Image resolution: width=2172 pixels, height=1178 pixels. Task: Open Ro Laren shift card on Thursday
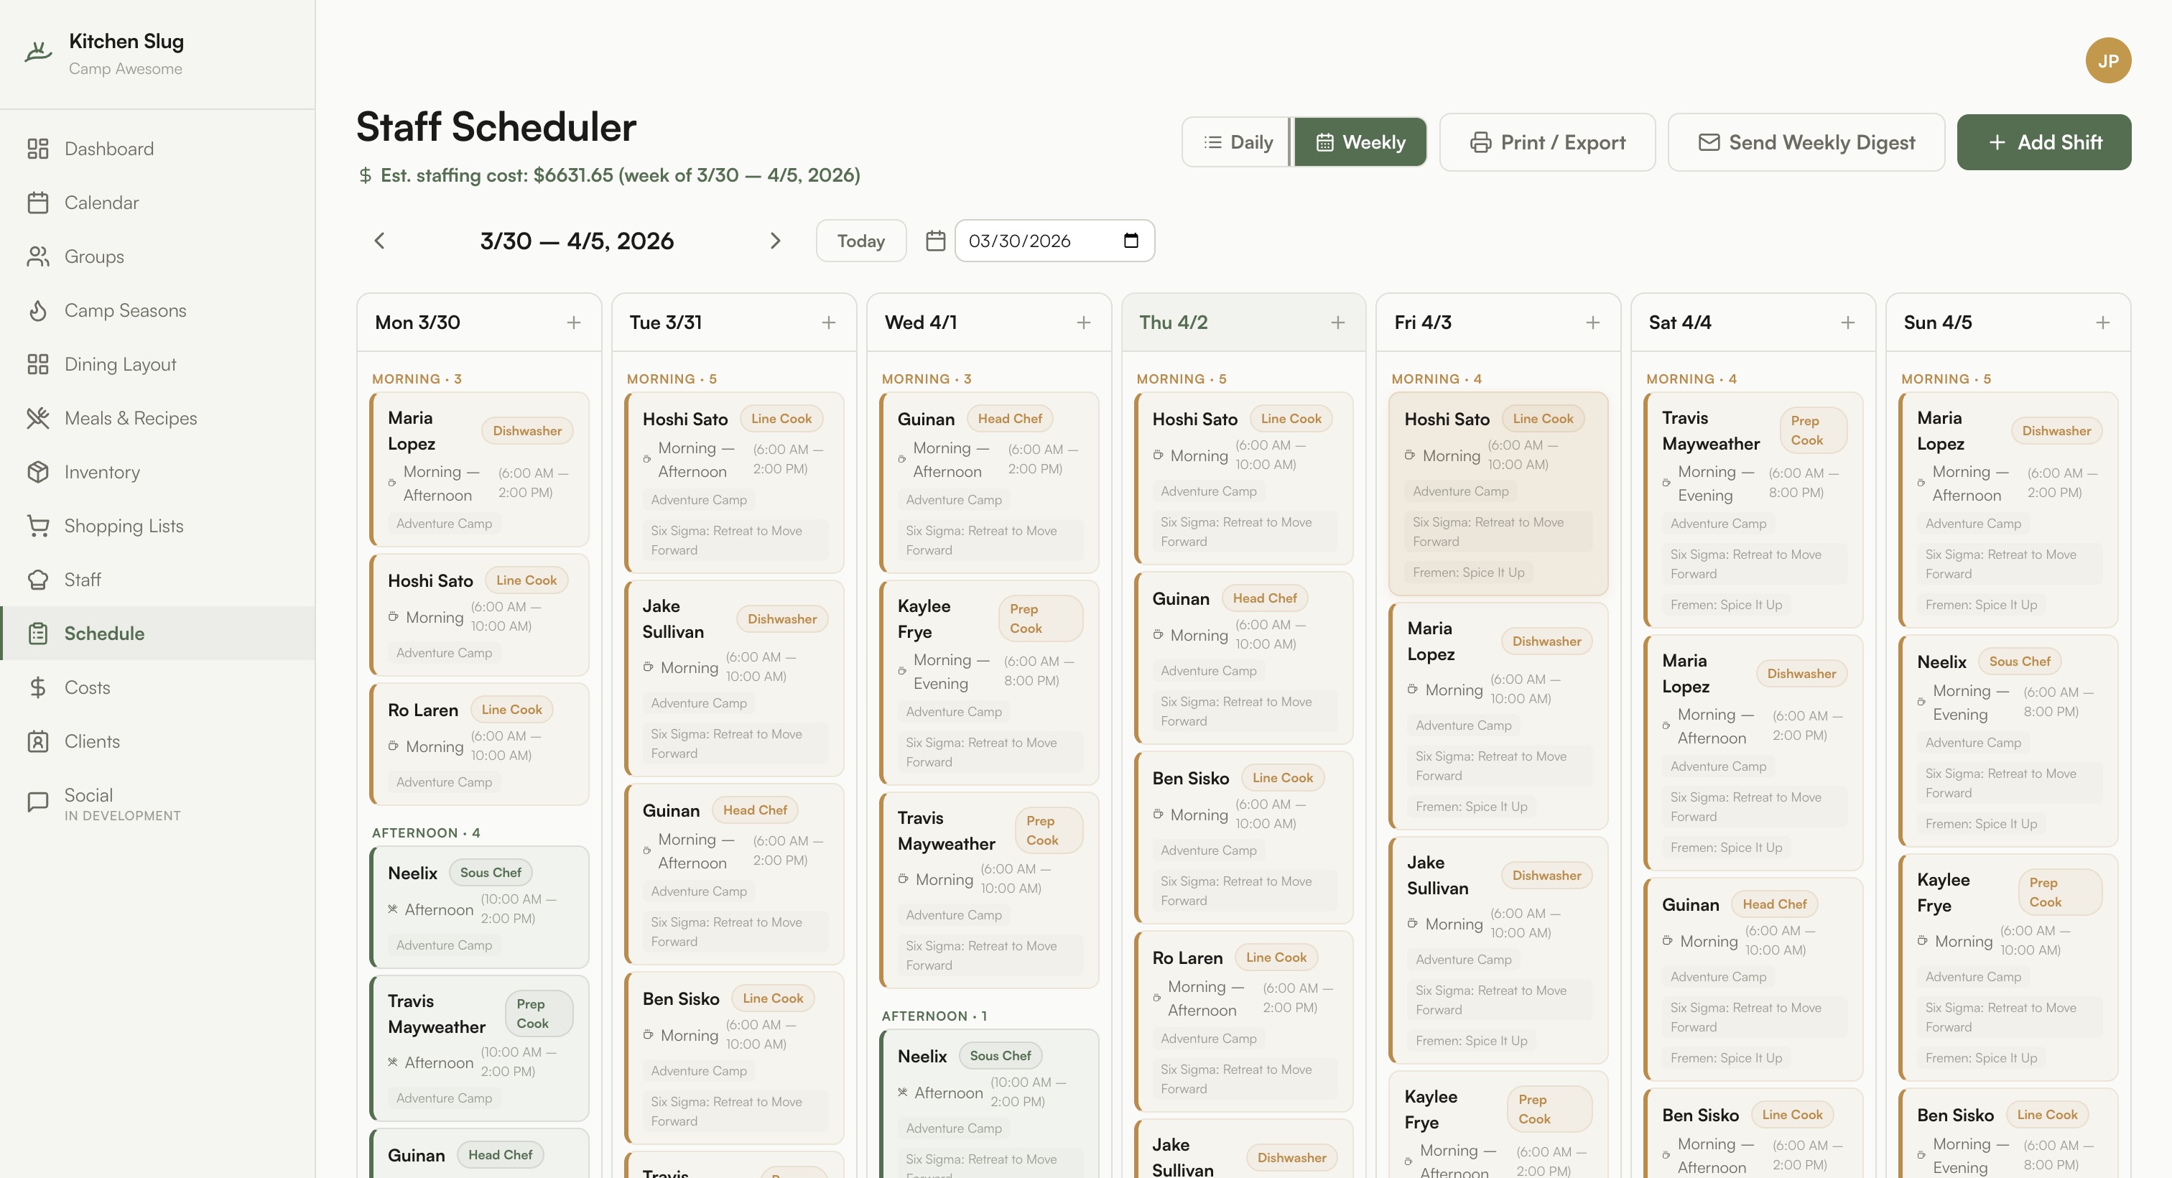tap(1244, 1022)
